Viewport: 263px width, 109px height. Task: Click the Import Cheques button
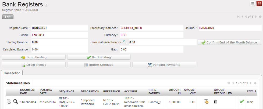coord(99,65)
